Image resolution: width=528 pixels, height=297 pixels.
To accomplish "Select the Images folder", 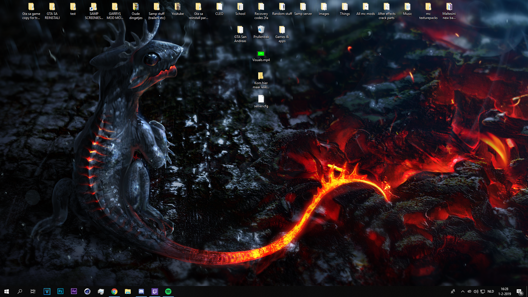I will tap(324, 9).
